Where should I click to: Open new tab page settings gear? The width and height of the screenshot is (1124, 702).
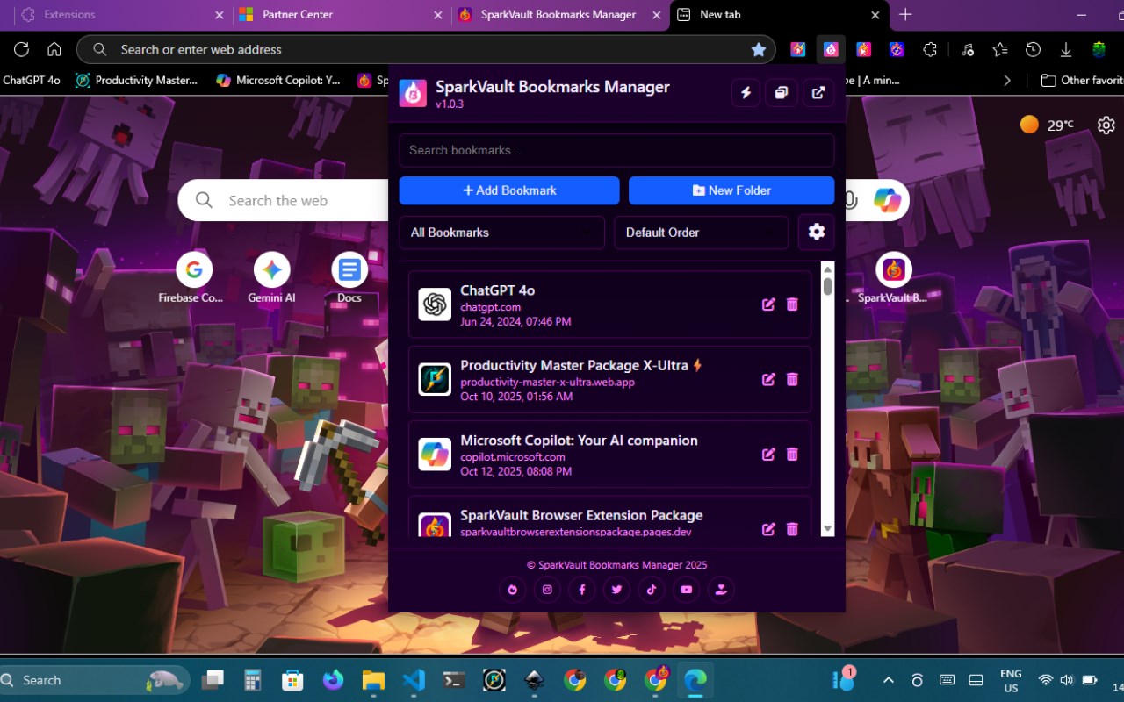point(1106,125)
